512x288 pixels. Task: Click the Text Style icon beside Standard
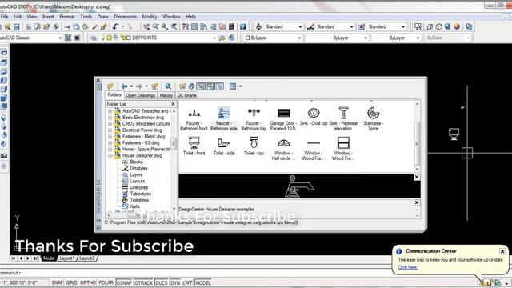pyautogui.click(x=258, y=26)
